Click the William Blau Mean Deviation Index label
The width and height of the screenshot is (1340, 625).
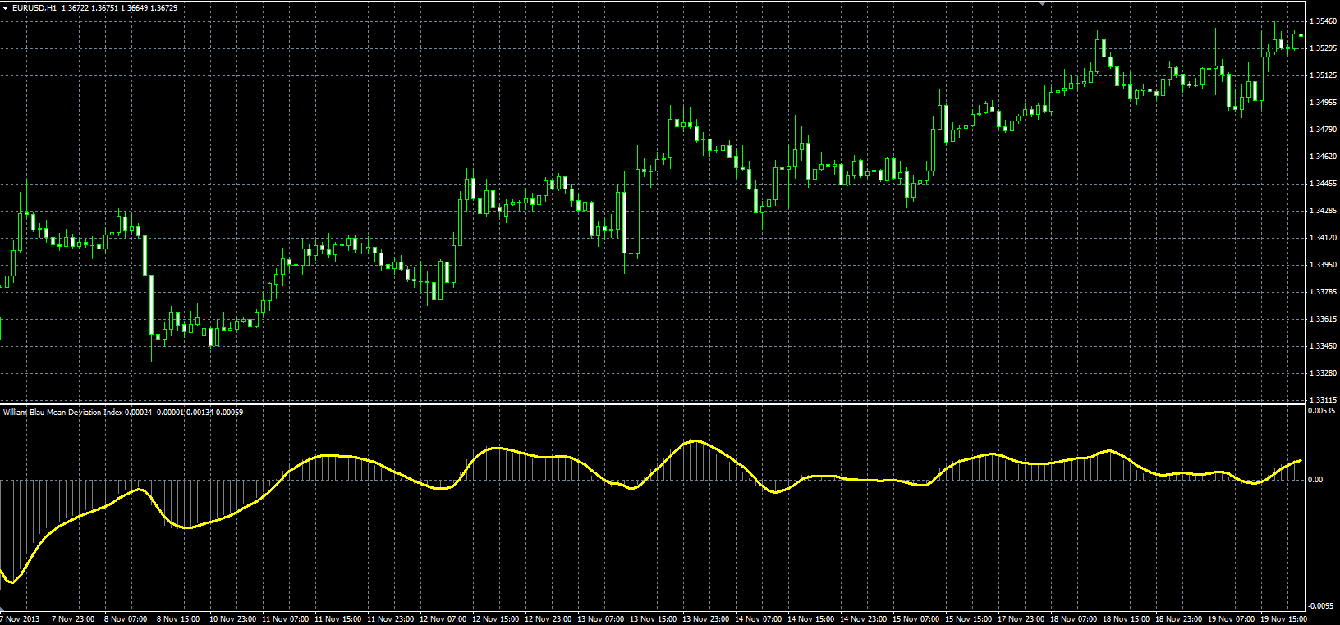tap(62, 412)
